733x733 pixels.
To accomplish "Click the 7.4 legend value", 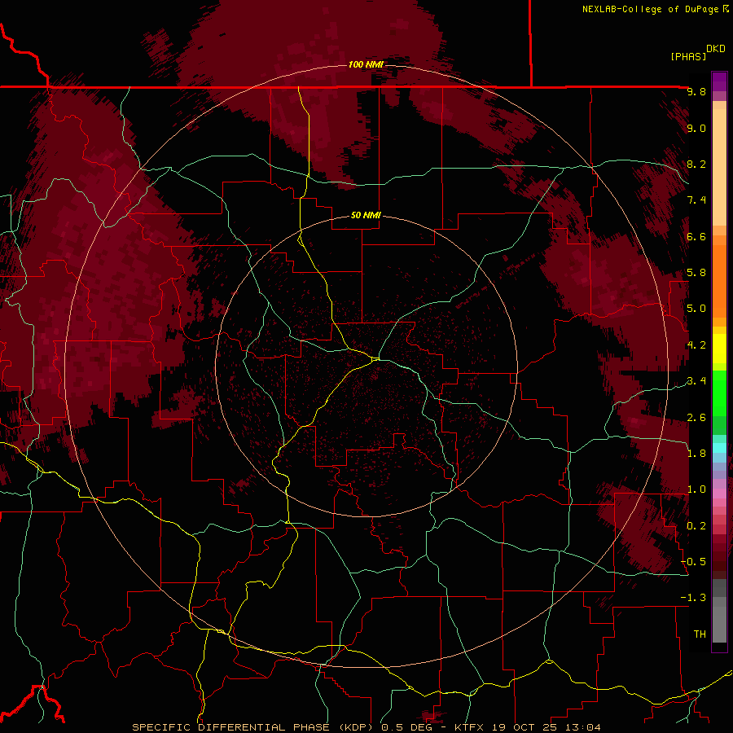I will (696, 200).
